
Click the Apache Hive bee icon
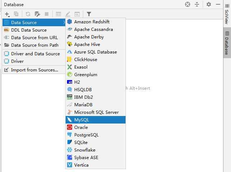click(70, 44)
